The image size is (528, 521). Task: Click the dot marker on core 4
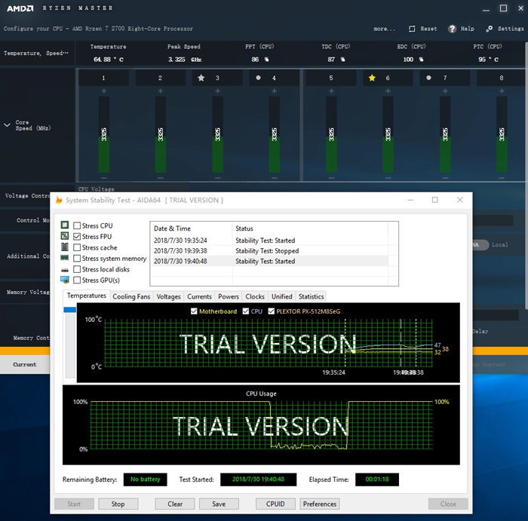pos(259,78)
